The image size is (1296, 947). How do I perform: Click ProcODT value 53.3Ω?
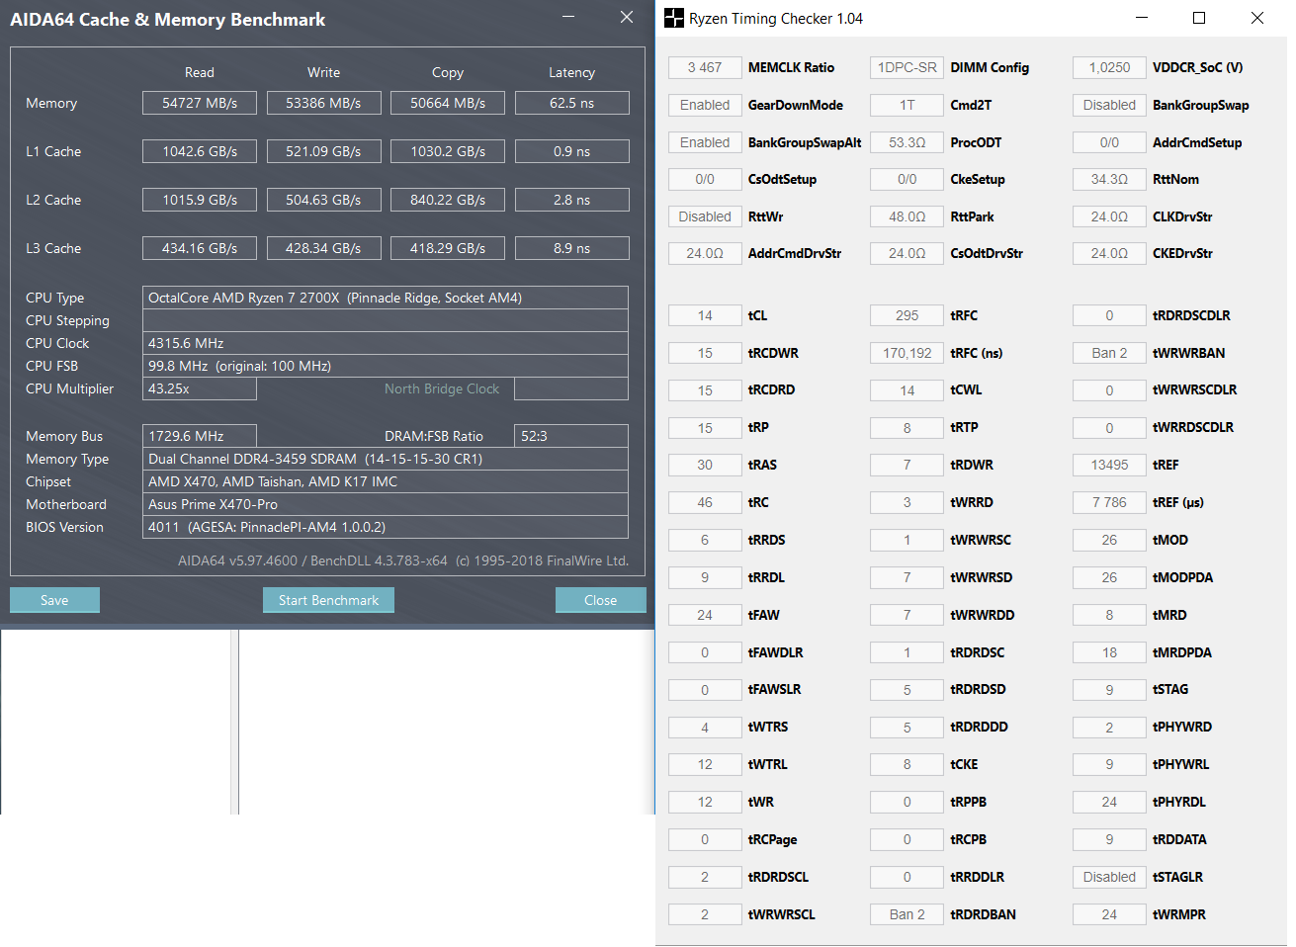(x=907, y=142)
